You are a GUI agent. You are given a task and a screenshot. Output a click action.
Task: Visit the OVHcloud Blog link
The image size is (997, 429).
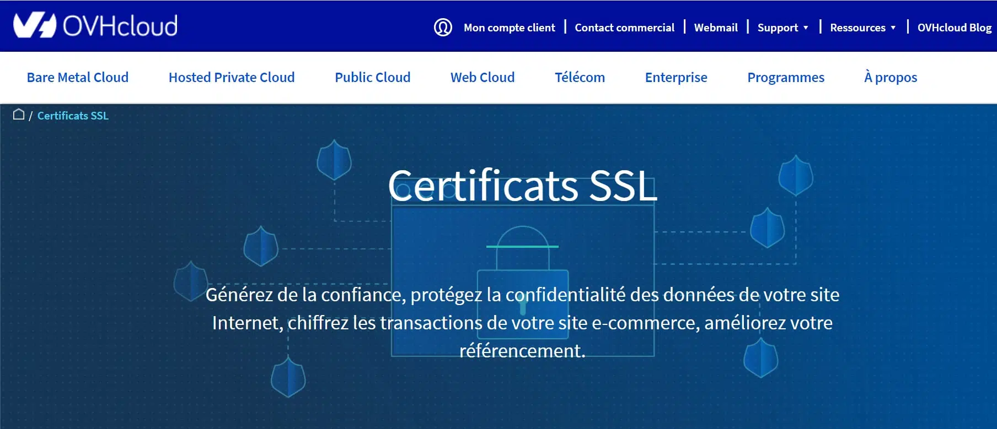point(954,28)
